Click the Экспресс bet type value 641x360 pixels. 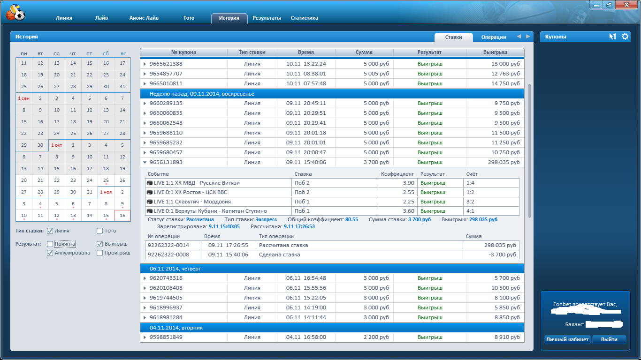266,219
